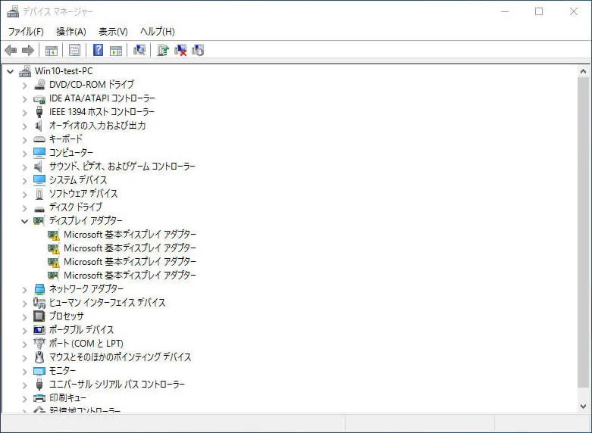Collapse the Win10-test-PC root node

pos(11,71)
